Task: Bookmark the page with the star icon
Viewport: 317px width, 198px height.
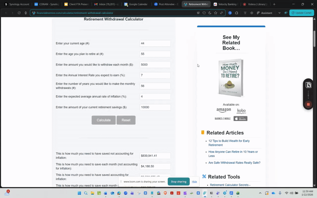Action: pyautogui.click(x=215, y=13)
